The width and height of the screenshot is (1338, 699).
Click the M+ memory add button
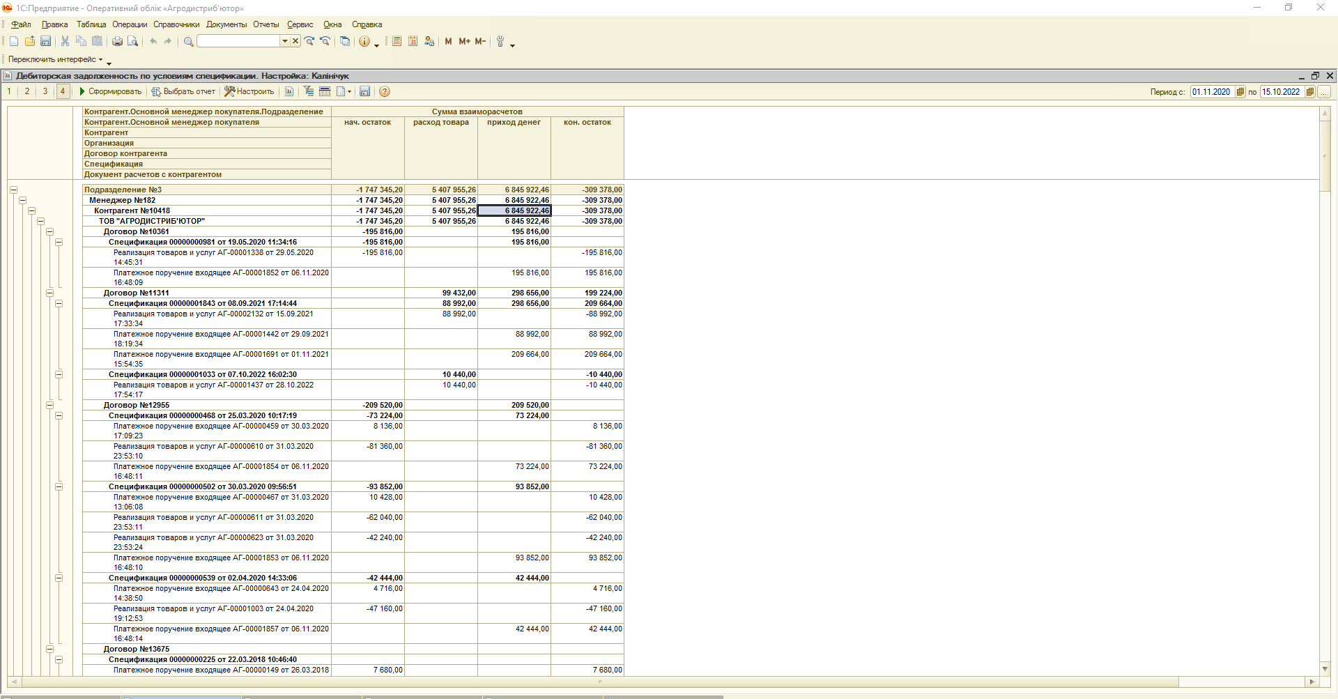pos(464,42)
